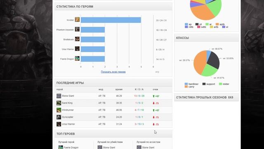Open Ursa Warrior icon in recent games table
Image resolution: width=264 pixels, height=149 pixels.
tap(59, 124)
